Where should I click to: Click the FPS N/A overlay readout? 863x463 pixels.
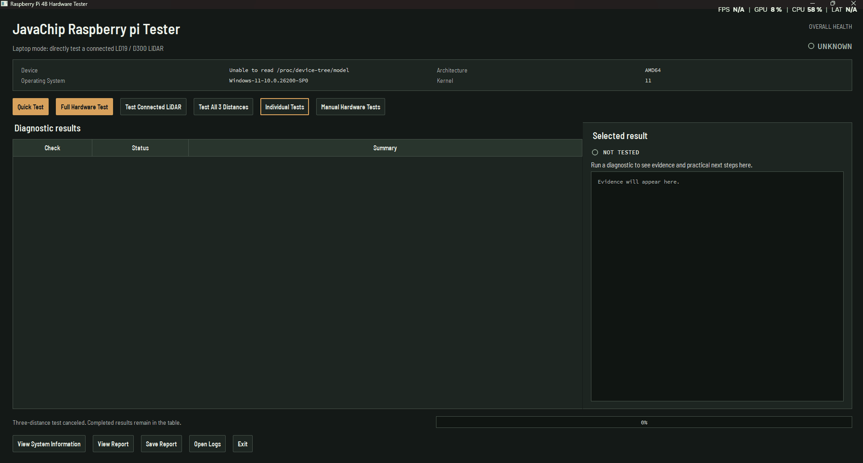tap(731, 9)
